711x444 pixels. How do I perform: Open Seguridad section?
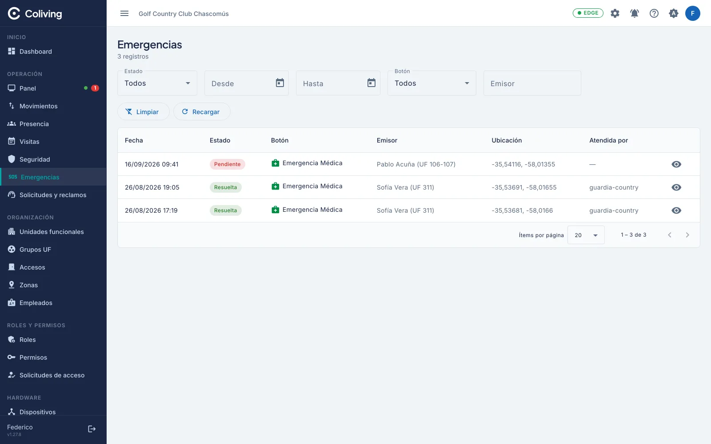53,159
